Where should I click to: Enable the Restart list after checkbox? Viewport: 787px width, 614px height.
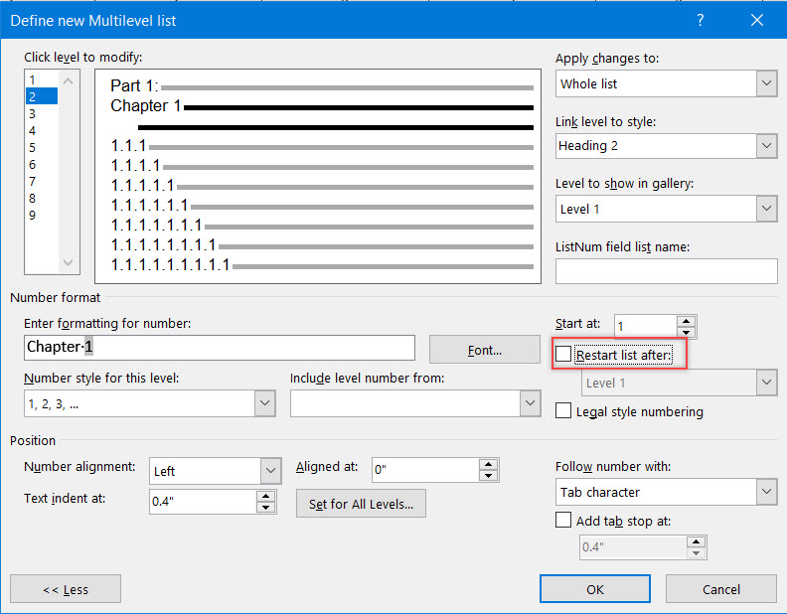point(563,354)
